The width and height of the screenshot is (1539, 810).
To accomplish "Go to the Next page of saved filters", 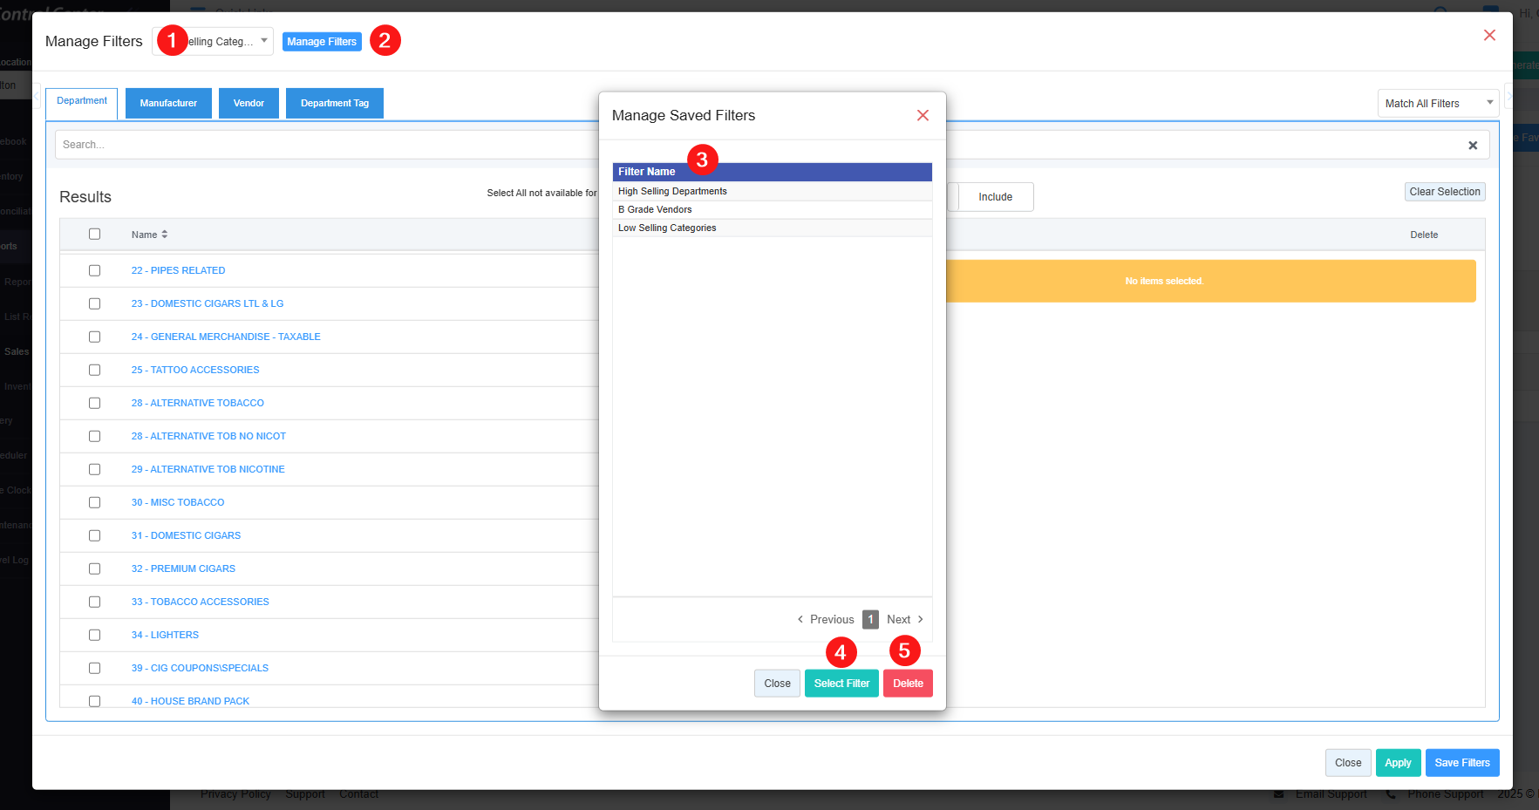I will coord(904,620).
